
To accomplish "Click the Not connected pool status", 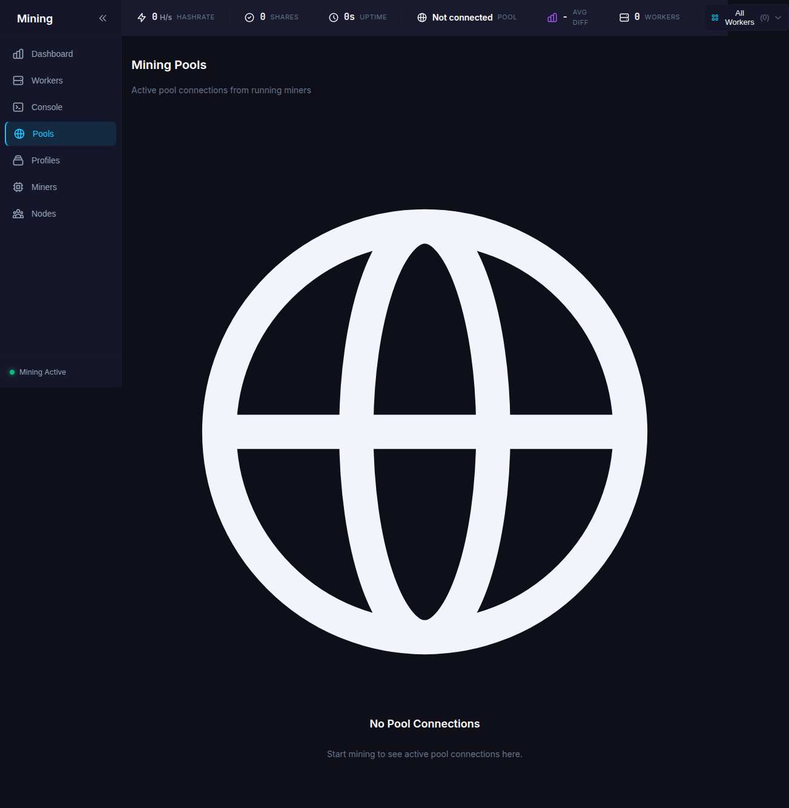I will [462, 18].
